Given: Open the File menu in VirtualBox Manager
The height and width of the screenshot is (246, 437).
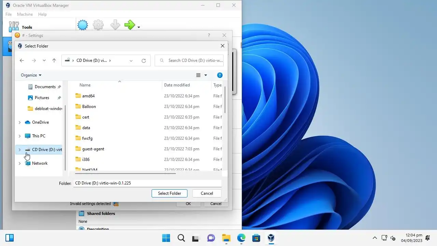Looking at the screenshot, I should 9,14.
